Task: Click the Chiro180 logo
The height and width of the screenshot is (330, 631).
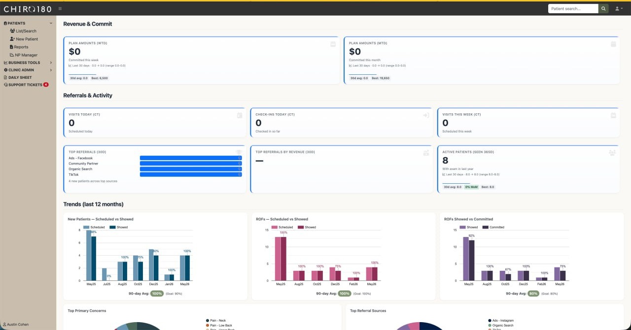Action: [x=27, y=8]
